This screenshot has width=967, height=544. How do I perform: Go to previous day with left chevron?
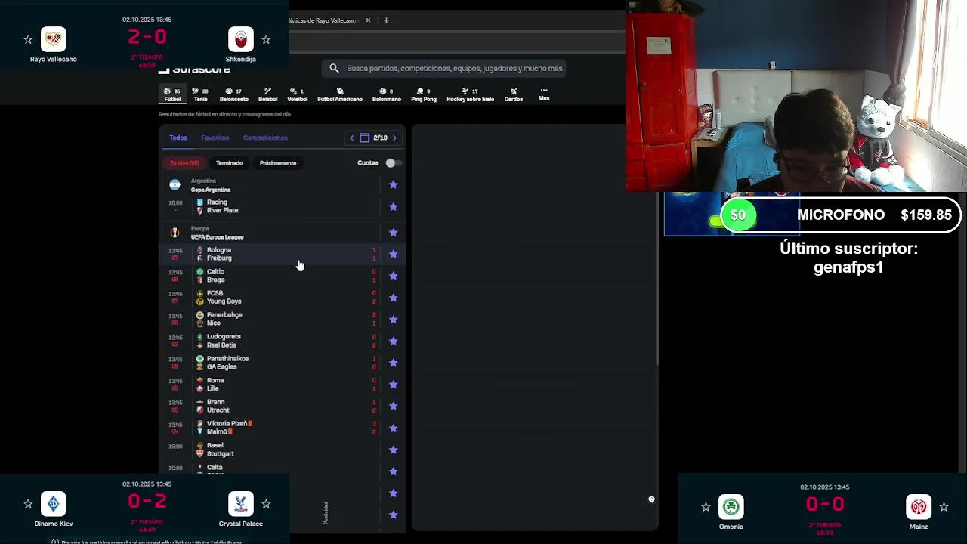point(351,138)
